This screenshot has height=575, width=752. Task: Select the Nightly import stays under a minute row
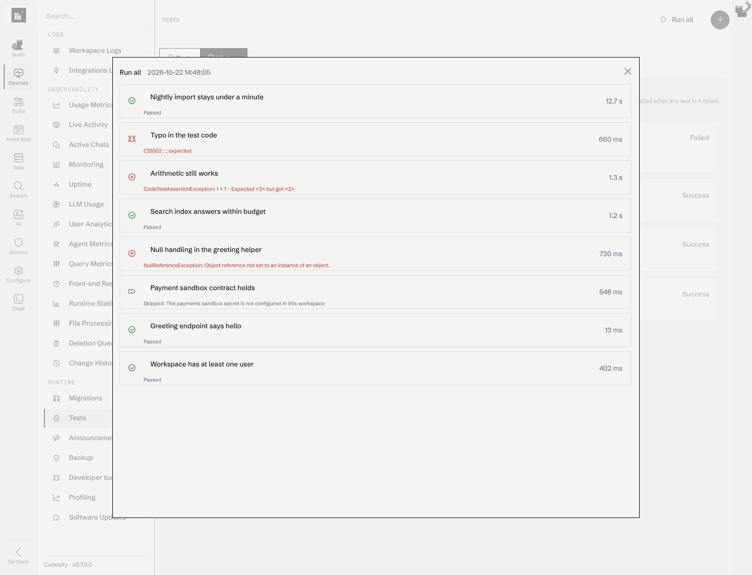tap(375, 101)
